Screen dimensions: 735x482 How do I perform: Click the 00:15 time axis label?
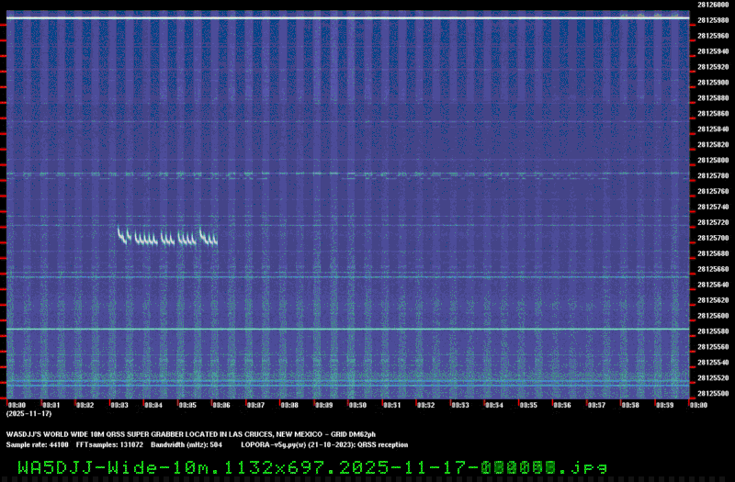[528, 404]
